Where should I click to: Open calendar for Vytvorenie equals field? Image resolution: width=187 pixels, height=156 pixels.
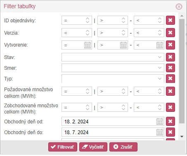pos(88,45)
